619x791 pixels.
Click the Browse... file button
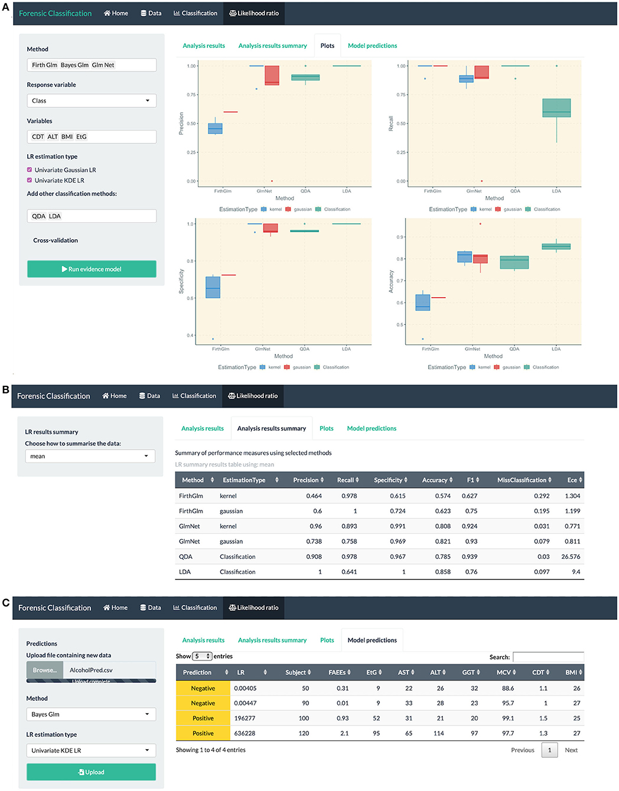45,670
